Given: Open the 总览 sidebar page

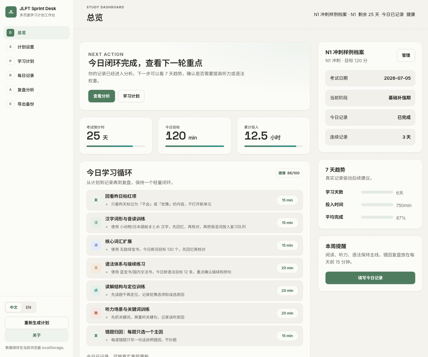Looking at the screenshot, I should [x=37, y=33].
